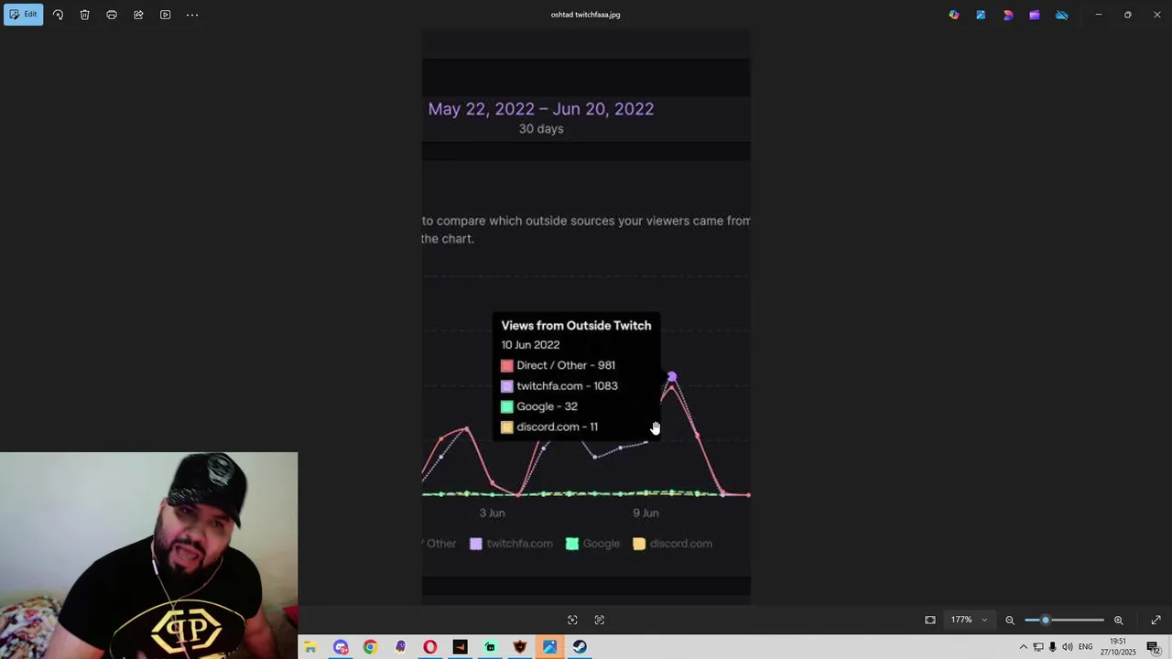The image size is (1172, 659).
Task: Toggle fit-to-window icon beside zoom percentage
Action: pos(930,620)
